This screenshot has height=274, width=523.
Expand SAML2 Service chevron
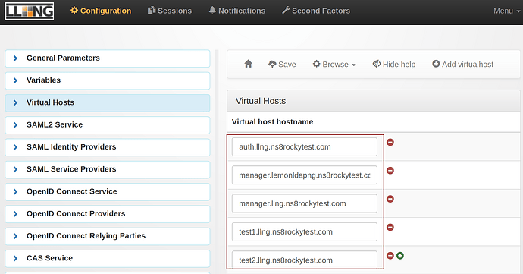(15, 125)
